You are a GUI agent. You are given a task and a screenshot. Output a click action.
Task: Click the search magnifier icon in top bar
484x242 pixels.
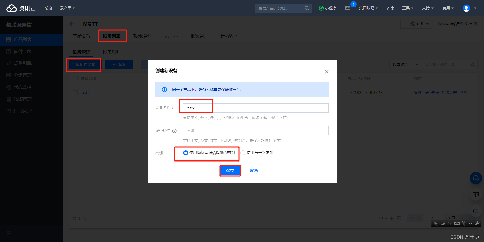coord(307,8)
